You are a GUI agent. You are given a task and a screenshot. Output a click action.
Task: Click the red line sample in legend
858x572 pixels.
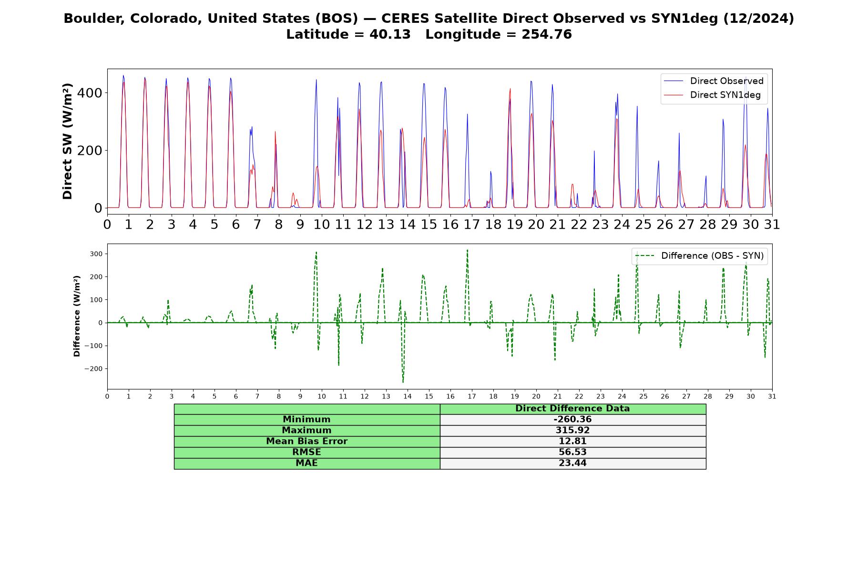[x=673, y=95]
